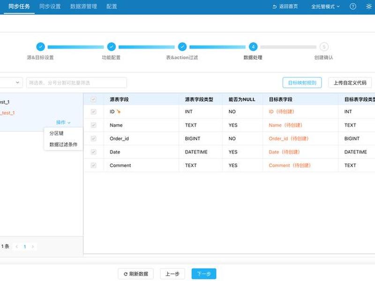The width and height of the screenshot is (375, 281).
Task: Click the 上传自定义代码 button
Action: 350,83
